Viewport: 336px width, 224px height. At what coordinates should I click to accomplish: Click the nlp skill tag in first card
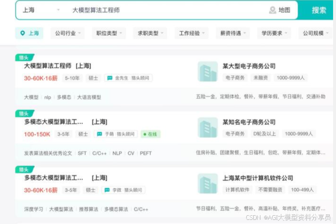(x=48, y=97)
